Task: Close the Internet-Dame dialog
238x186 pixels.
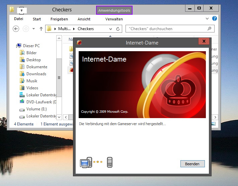Action: pos(204,41)
